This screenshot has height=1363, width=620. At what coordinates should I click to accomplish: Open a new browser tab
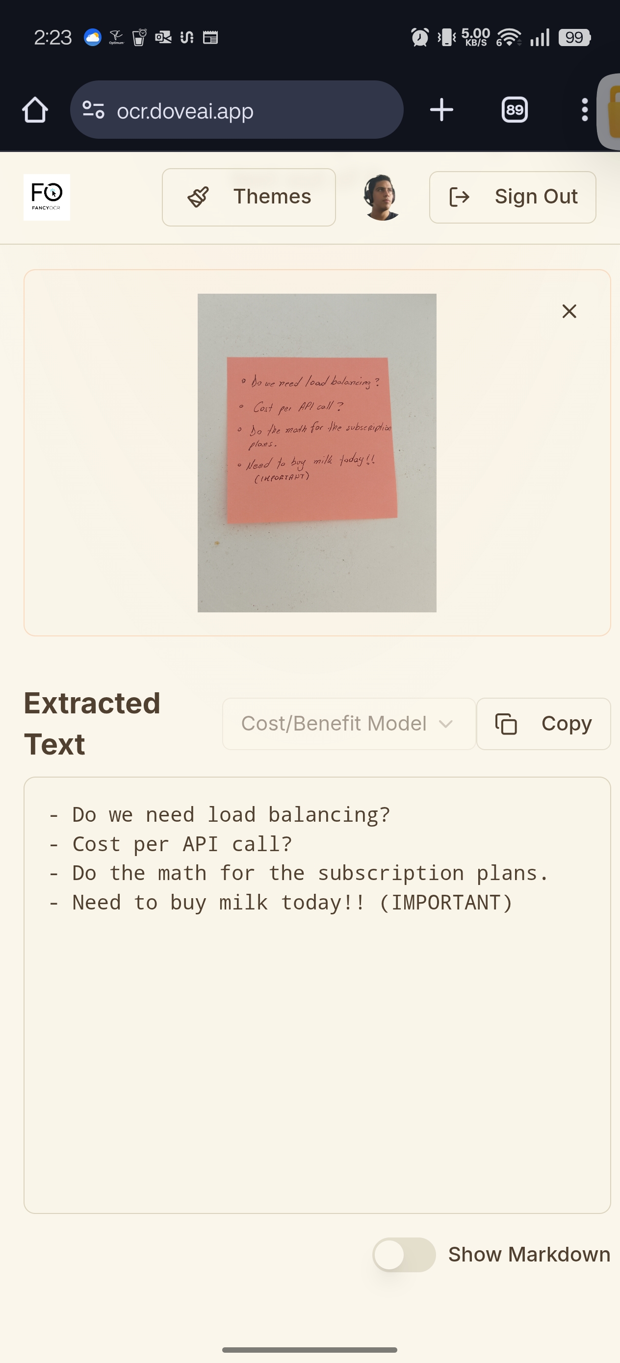point(441,110)
